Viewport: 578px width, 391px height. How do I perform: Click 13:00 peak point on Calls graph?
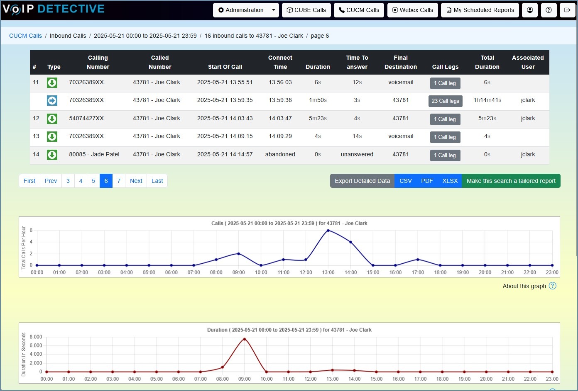pos(328,231)
